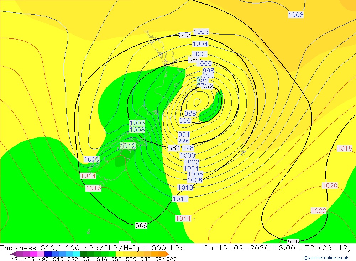356x261 pixels.
Task: Click the legend value '498'
Action: point(43,259)
